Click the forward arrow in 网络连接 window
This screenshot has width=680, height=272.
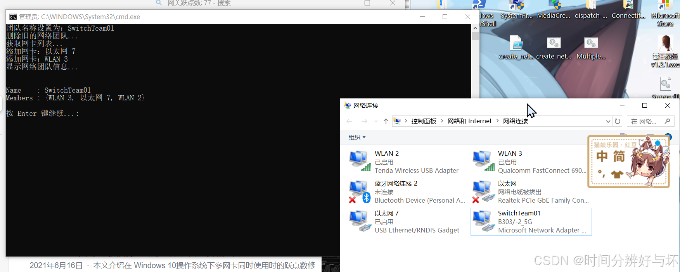pos(364,121)
